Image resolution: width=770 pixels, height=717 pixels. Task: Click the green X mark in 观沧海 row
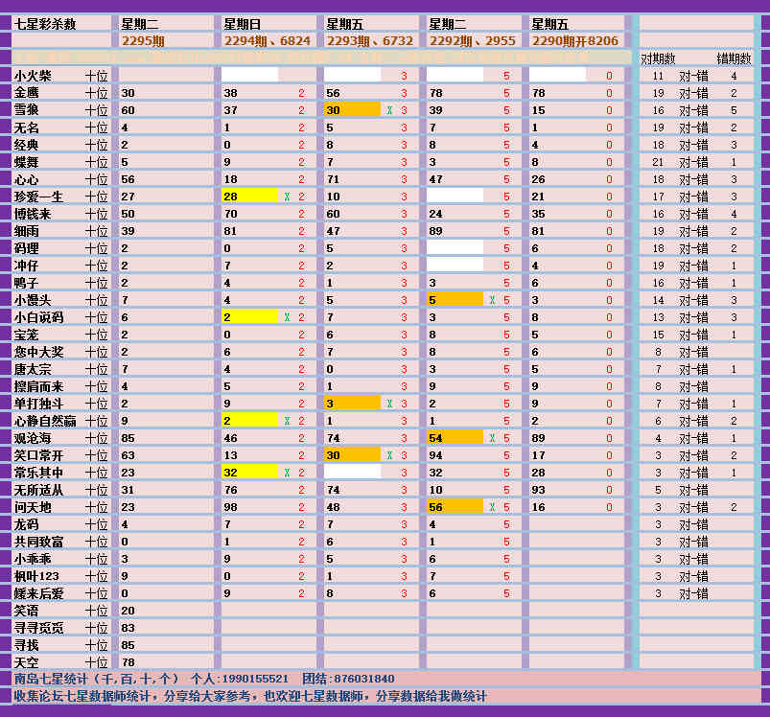click(x=492, y=438)
